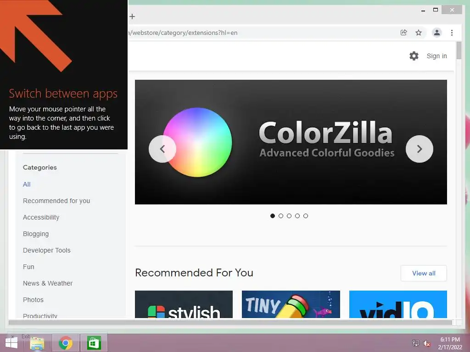Open the Developer Tools category
The image size is (470, 352).
(x=47, y=250)
